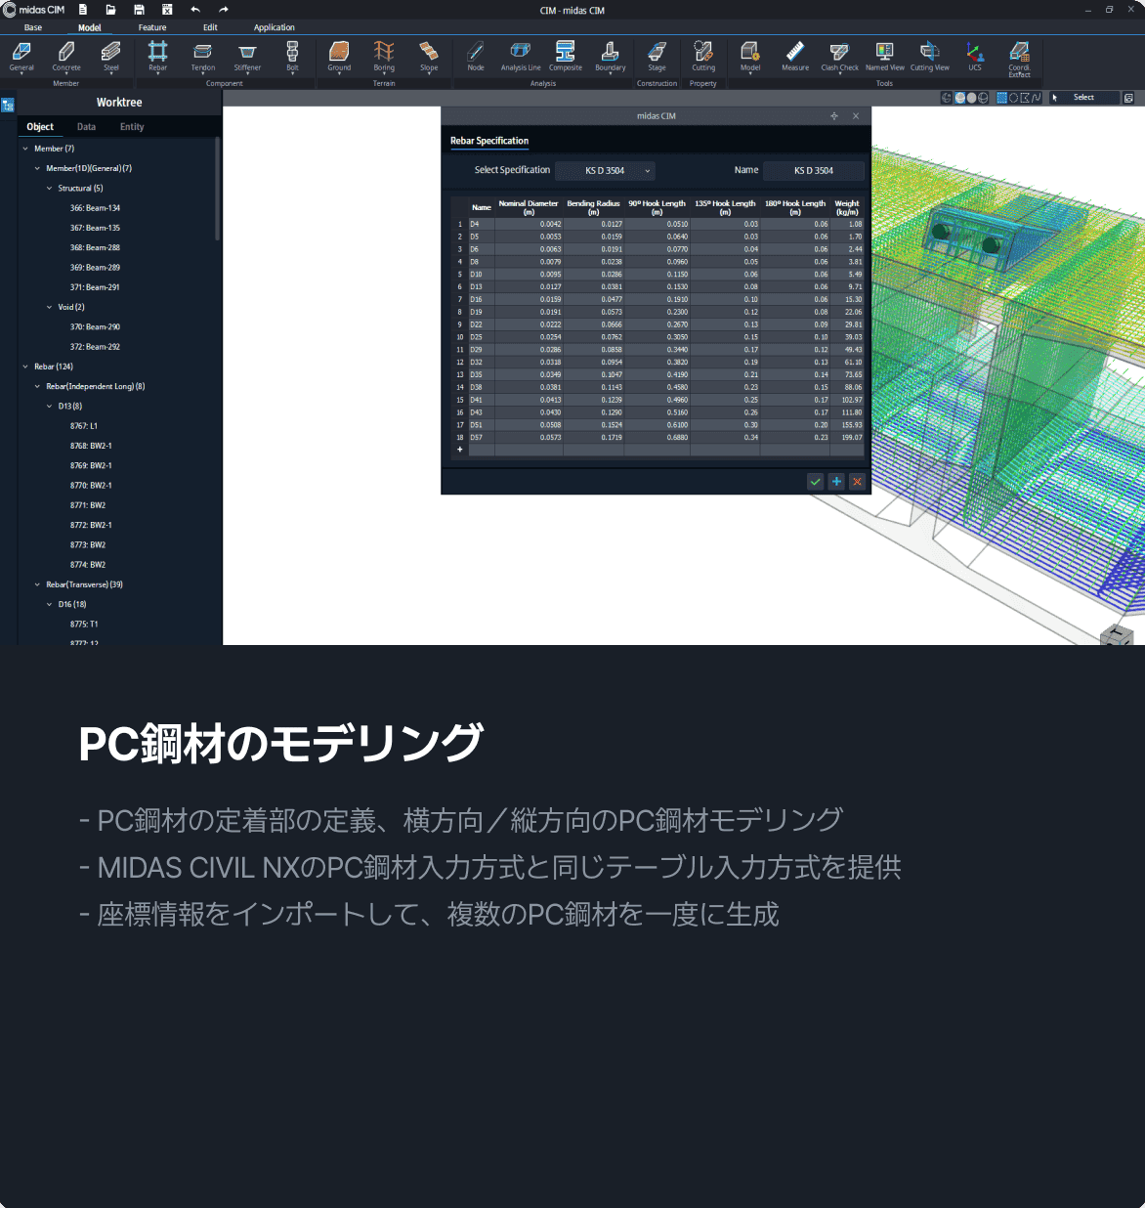The image size is (1145, 1208).
Task: Select the Concrete member tool
Action: click(x=66, y=57)
